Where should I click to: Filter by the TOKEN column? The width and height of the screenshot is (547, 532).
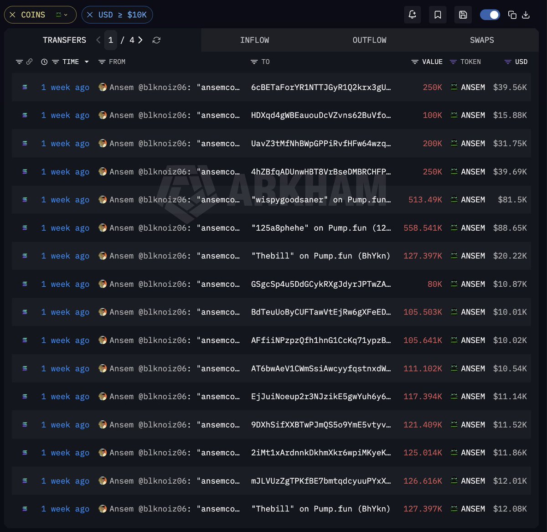click(x=453, y=62)
